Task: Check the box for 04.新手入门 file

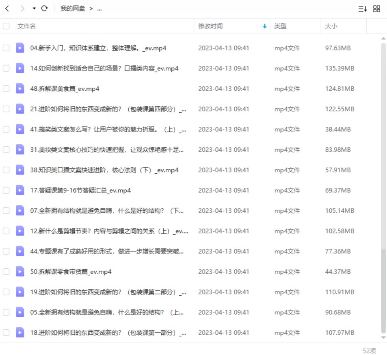Action: click(6, 48)
